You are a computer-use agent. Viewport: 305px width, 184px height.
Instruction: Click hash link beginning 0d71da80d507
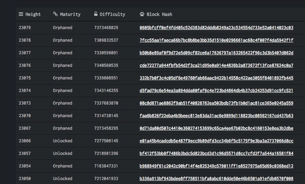tap(216, 128)
